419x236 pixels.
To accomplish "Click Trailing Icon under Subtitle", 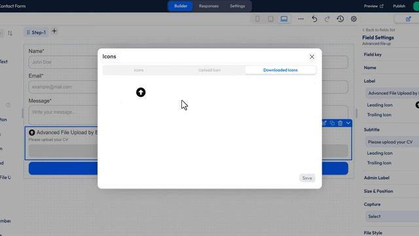I will (379, 163).
